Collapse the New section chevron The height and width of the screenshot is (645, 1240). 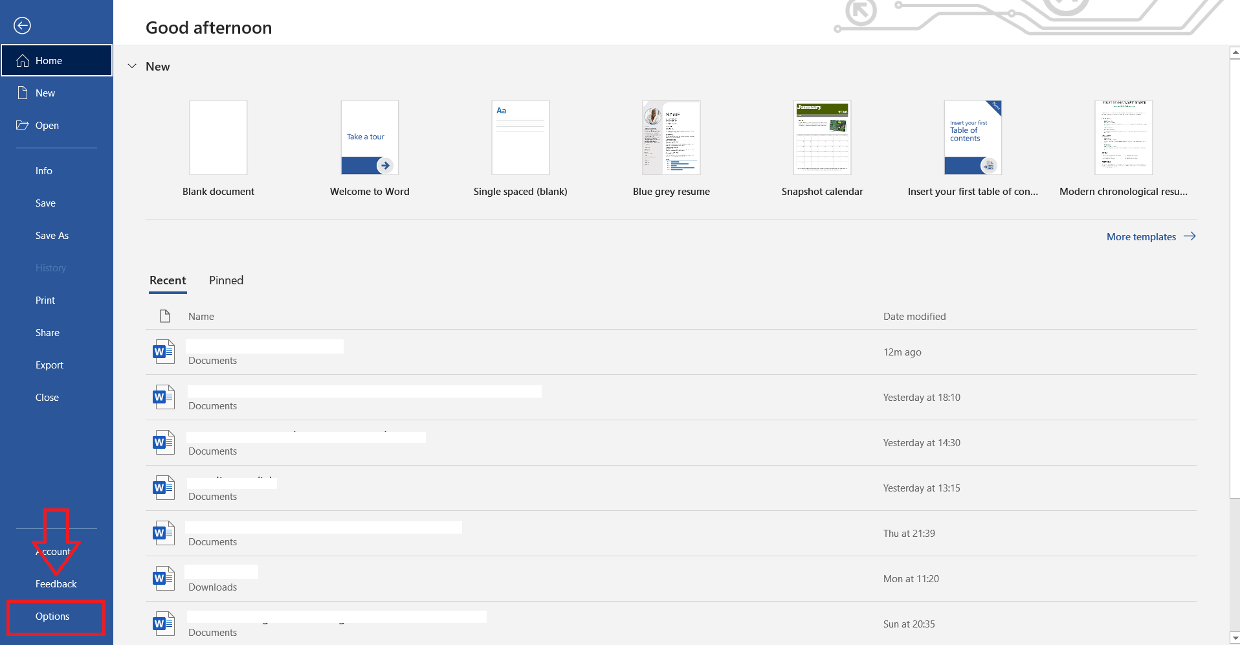(x=132, y=66)
